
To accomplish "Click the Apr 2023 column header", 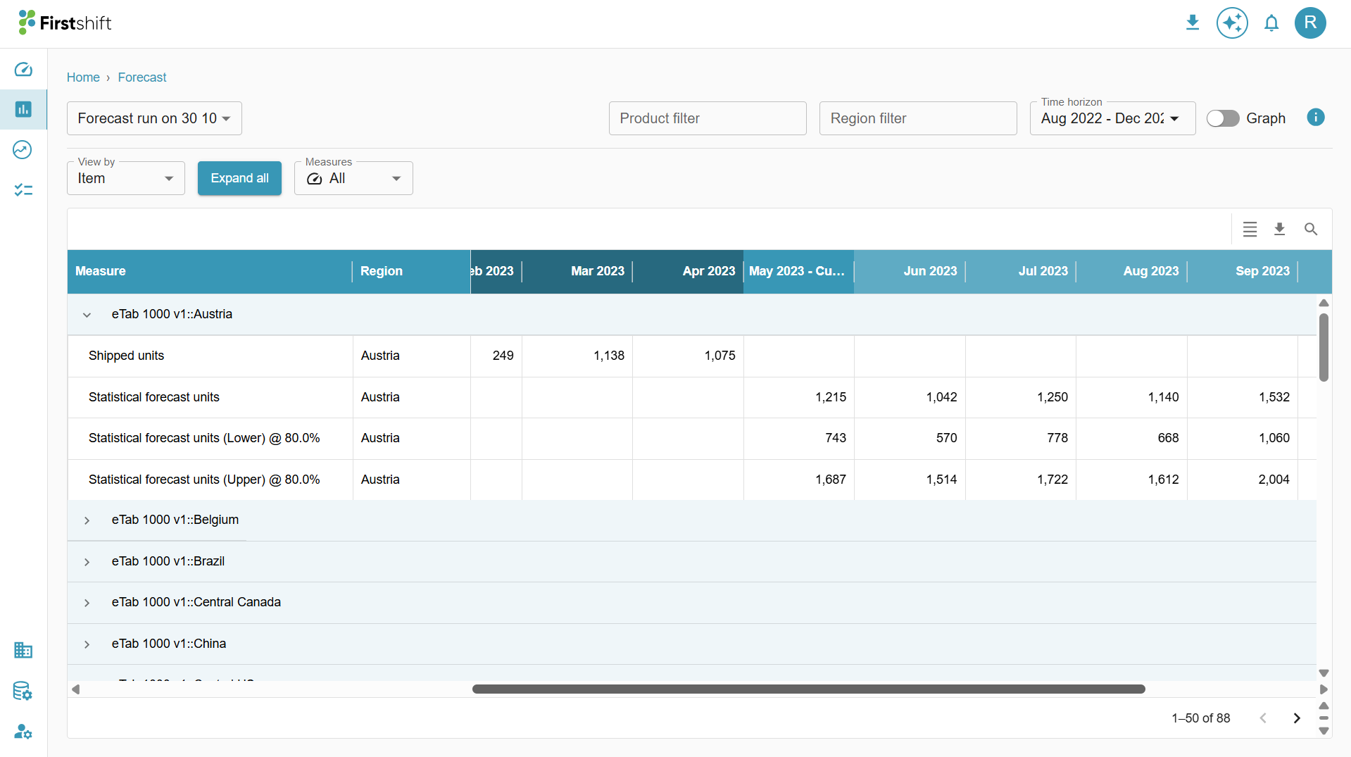I will click(x=688, y=271).
